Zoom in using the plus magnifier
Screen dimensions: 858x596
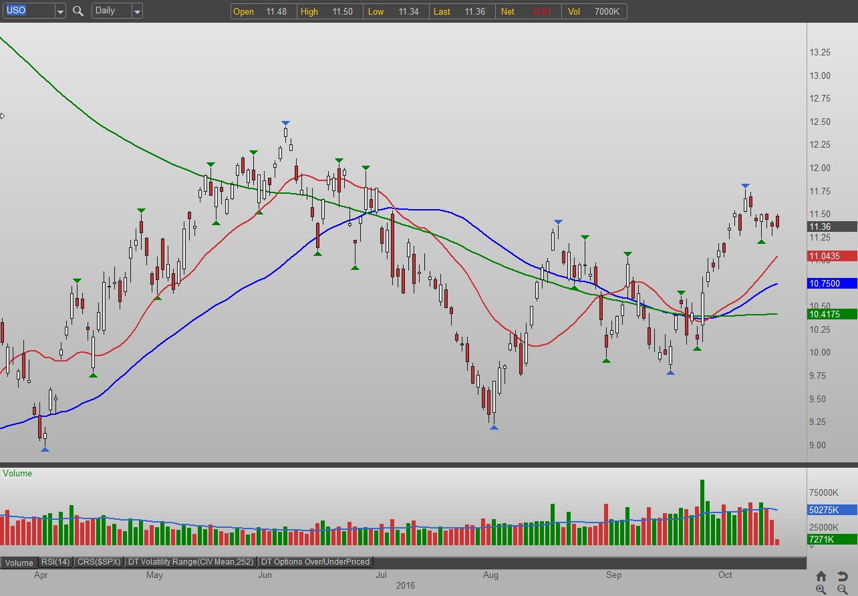pyautogui.click(x=821, y=589)
